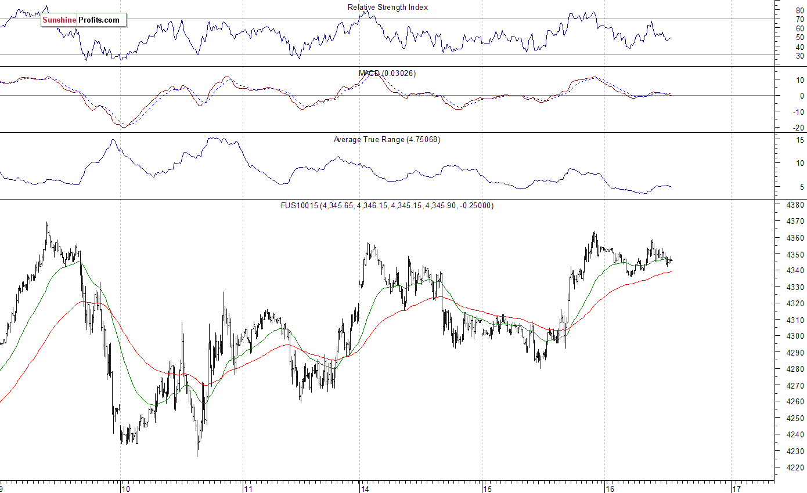Click the 4350 price axis label
This screenshot has width=807, height=493.
(794, 255)
